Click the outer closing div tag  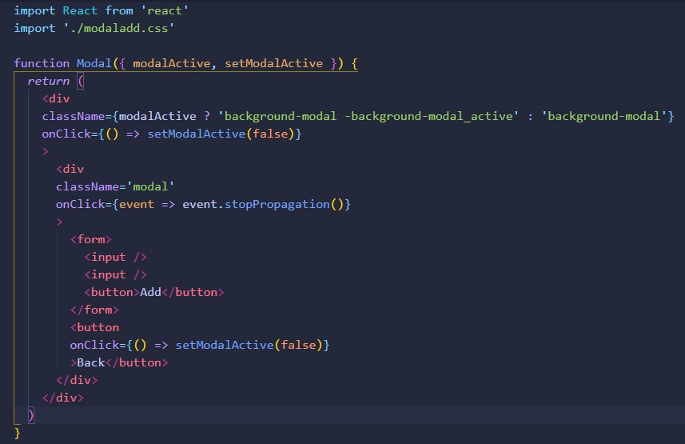63,398
